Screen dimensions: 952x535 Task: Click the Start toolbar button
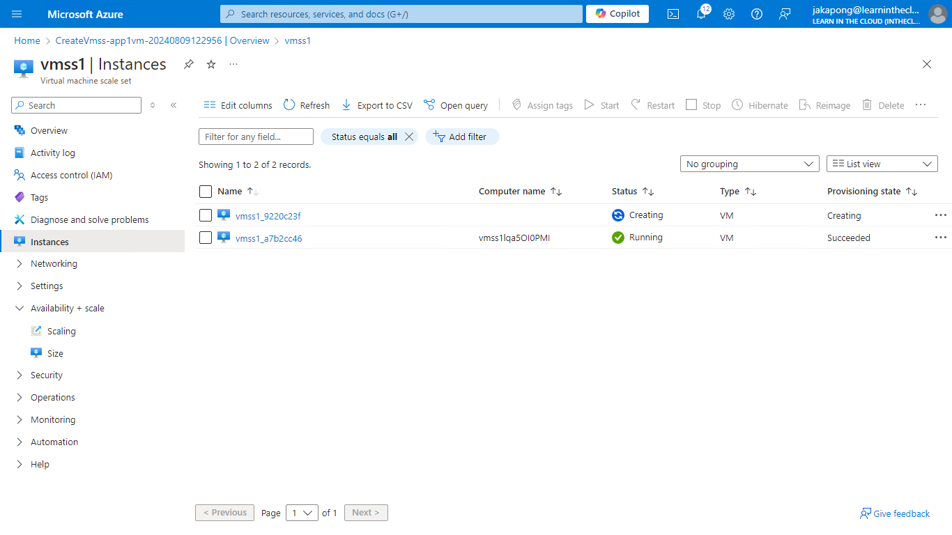601,105
